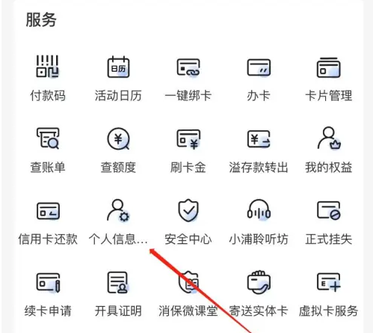Click the 寄送实体卡 label
This screenshot has height=333, width=373.
[259, 311]
